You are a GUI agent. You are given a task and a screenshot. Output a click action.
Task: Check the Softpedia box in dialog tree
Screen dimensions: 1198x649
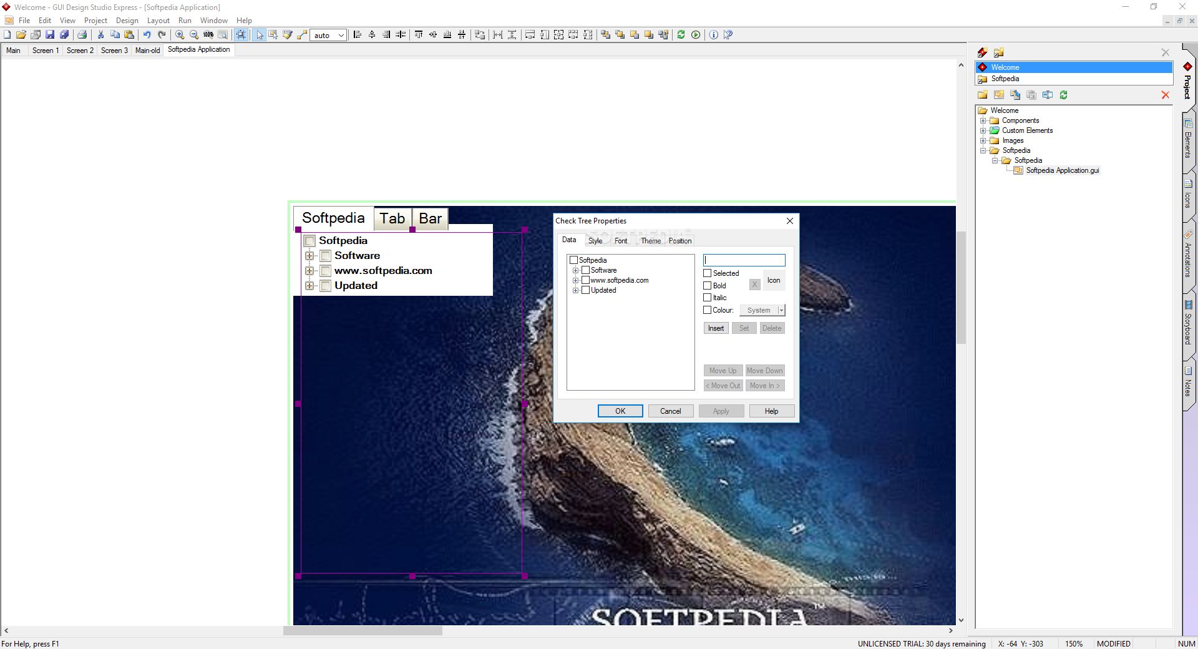573,260
